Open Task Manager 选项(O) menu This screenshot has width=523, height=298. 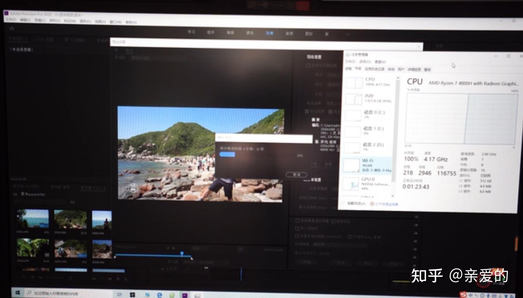click(x=365, y=62)
